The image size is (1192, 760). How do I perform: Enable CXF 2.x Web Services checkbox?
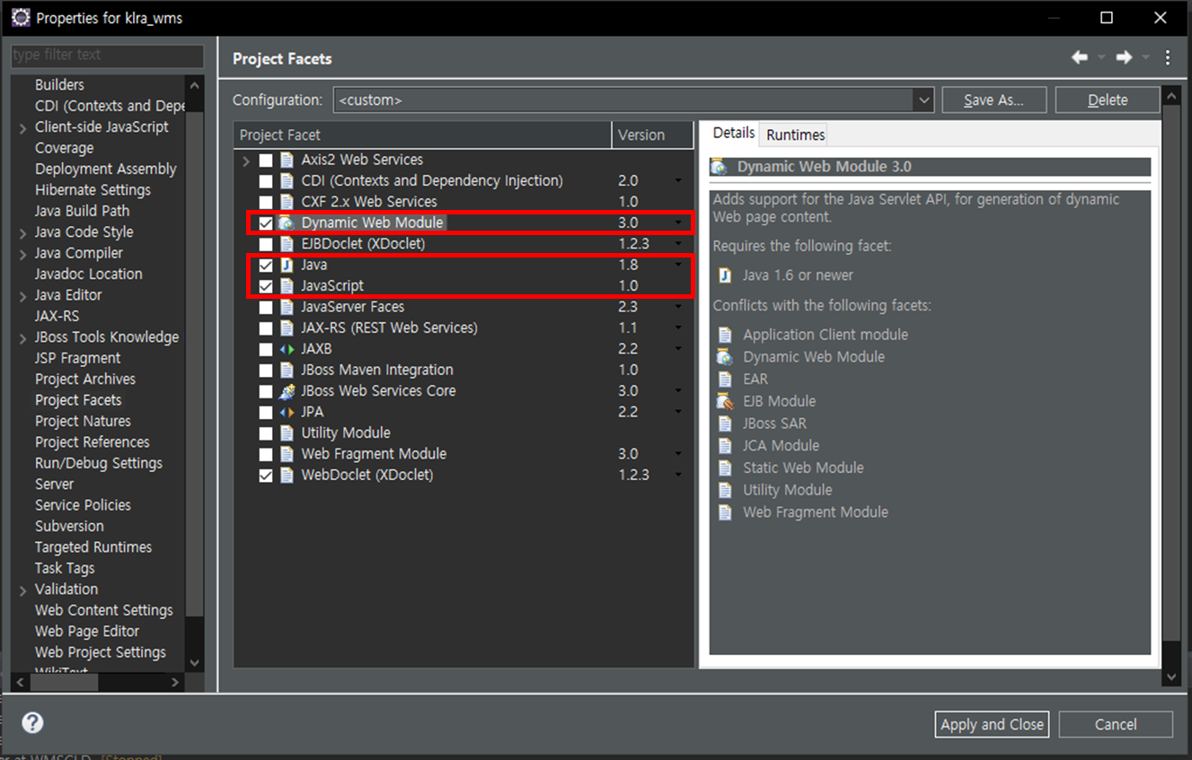(x=266, y=202)
